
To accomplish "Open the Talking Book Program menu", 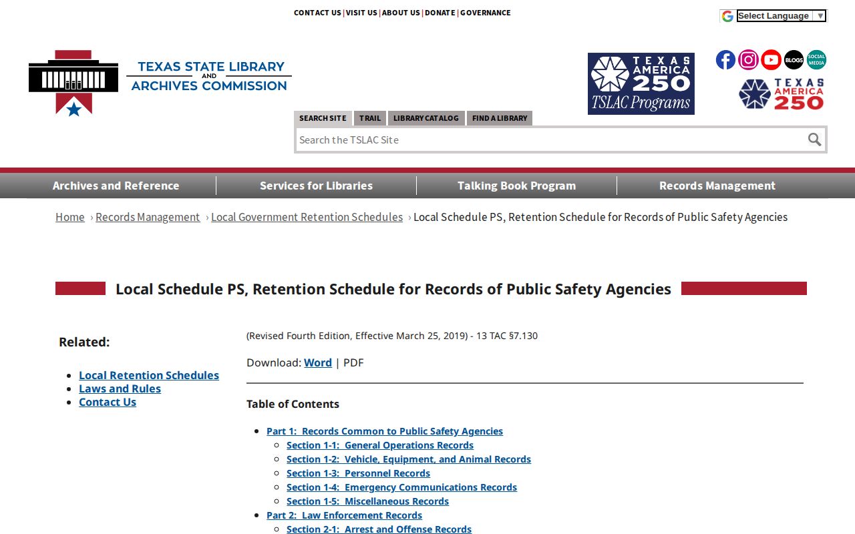I will click(516, 186).
